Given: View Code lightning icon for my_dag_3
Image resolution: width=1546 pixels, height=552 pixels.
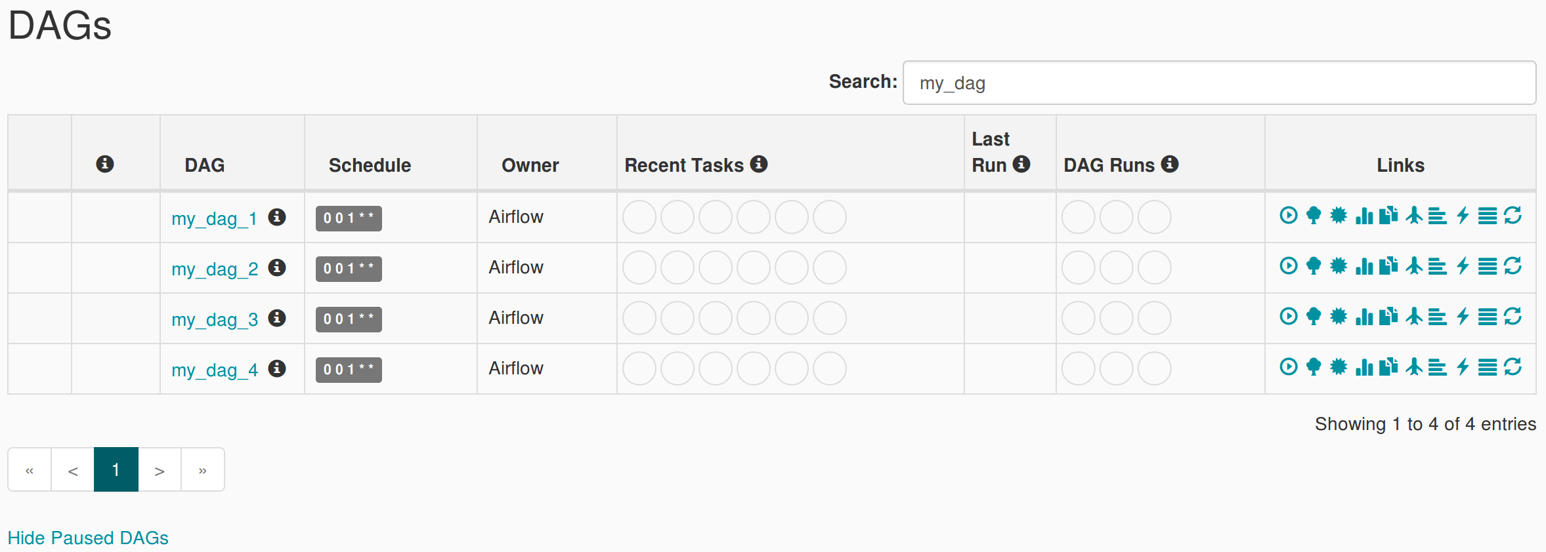Looking at the screenshot, I should (x=1463, y=317).
